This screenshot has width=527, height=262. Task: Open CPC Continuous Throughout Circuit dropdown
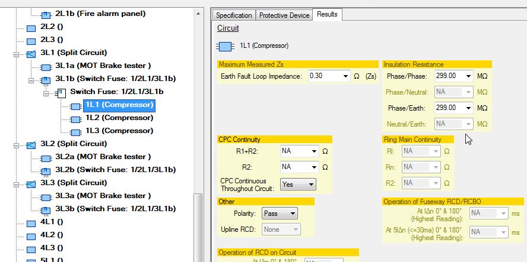point(298,185)
